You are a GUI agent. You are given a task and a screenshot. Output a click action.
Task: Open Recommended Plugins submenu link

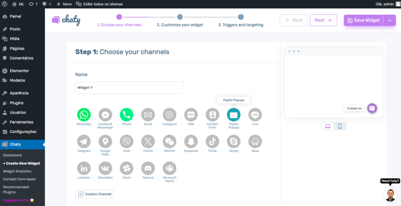coord(16,190)
